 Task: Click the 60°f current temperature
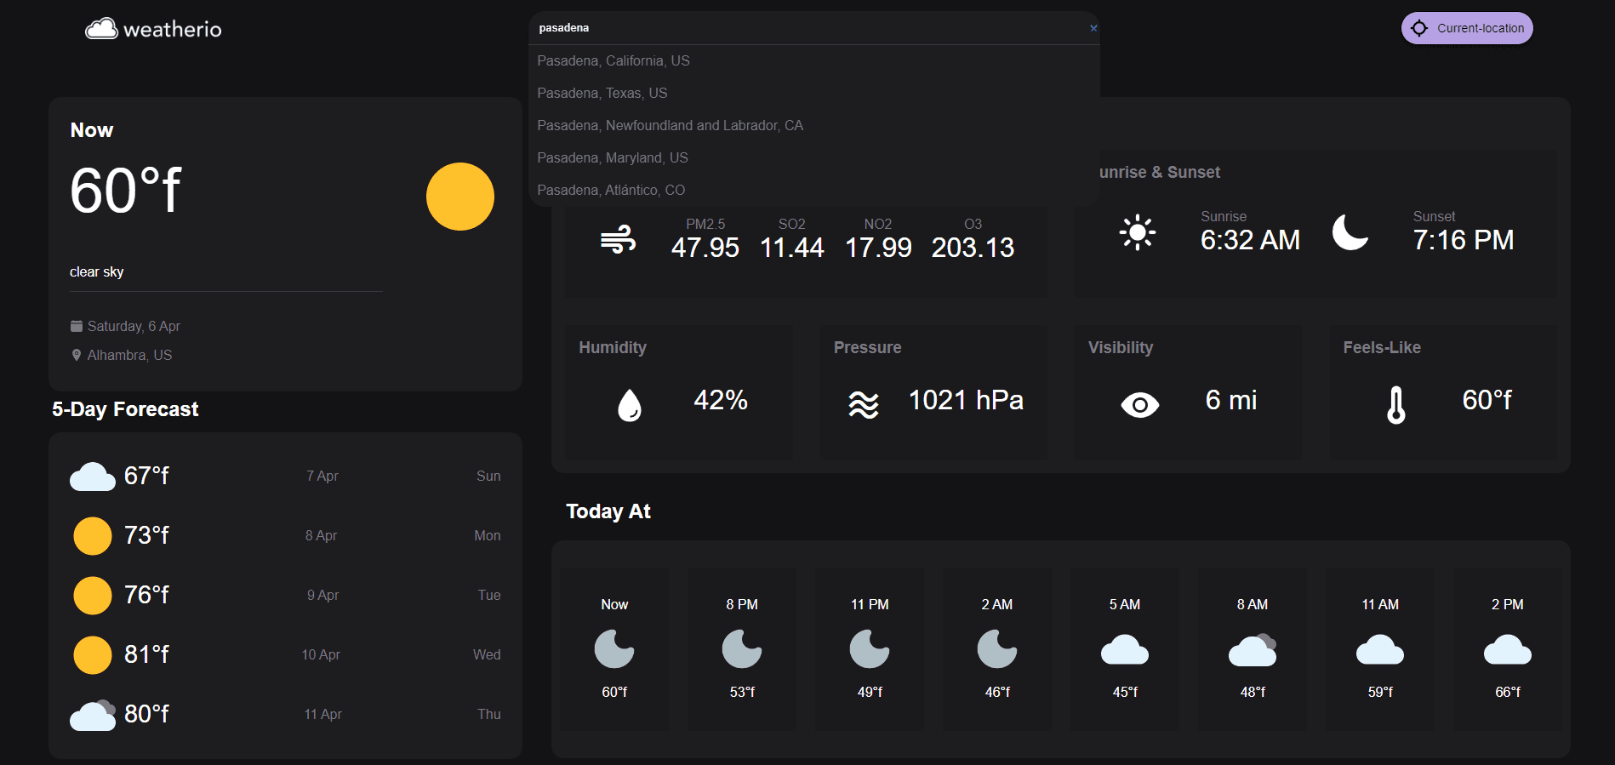coord(126,190)
